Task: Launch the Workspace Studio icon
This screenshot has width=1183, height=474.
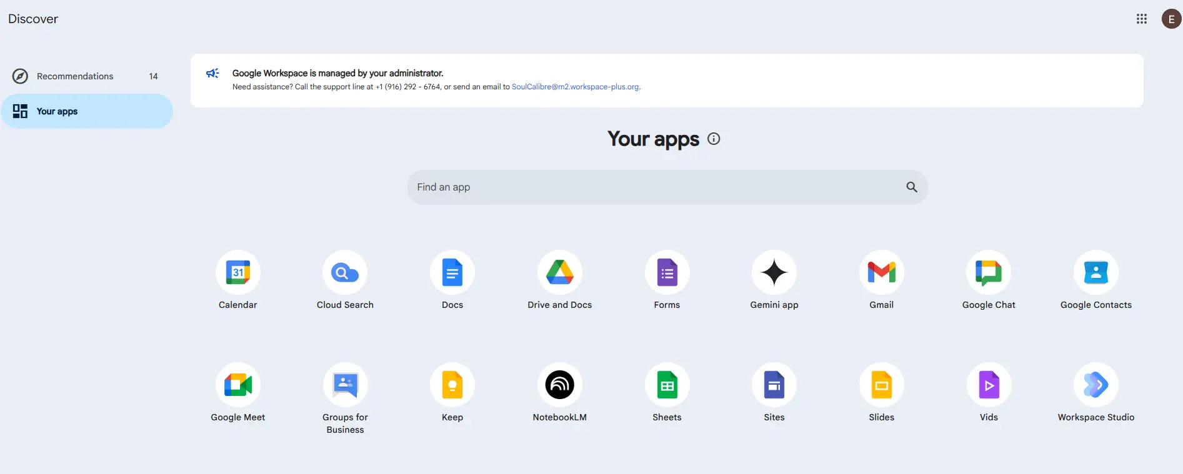Action: (1096, 385)
